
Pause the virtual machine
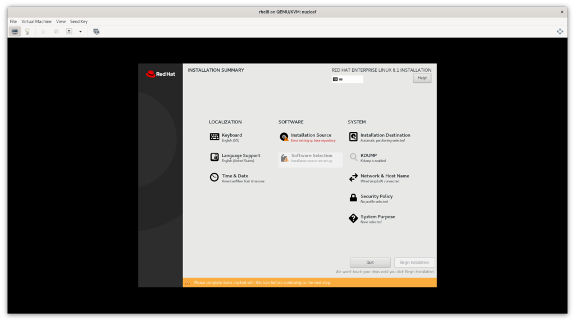tap(57, 31)
